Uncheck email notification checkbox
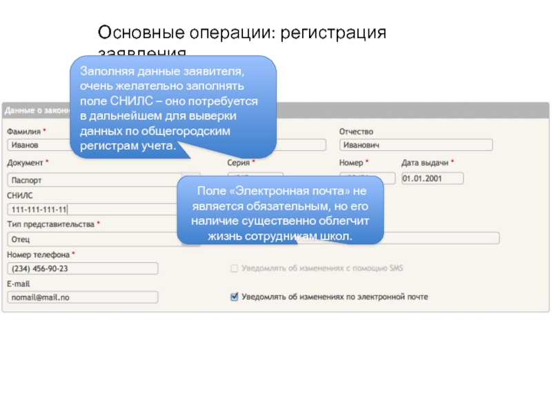This screenshot has width=552, height=414. click(234, 297)
